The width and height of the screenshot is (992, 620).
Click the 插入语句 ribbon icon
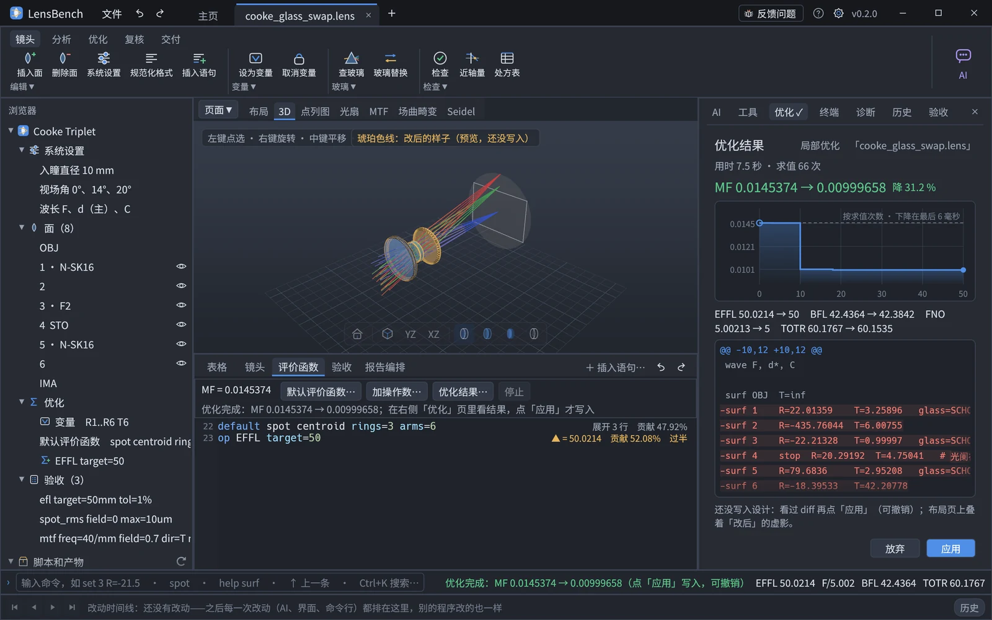[x=199, y=58]
